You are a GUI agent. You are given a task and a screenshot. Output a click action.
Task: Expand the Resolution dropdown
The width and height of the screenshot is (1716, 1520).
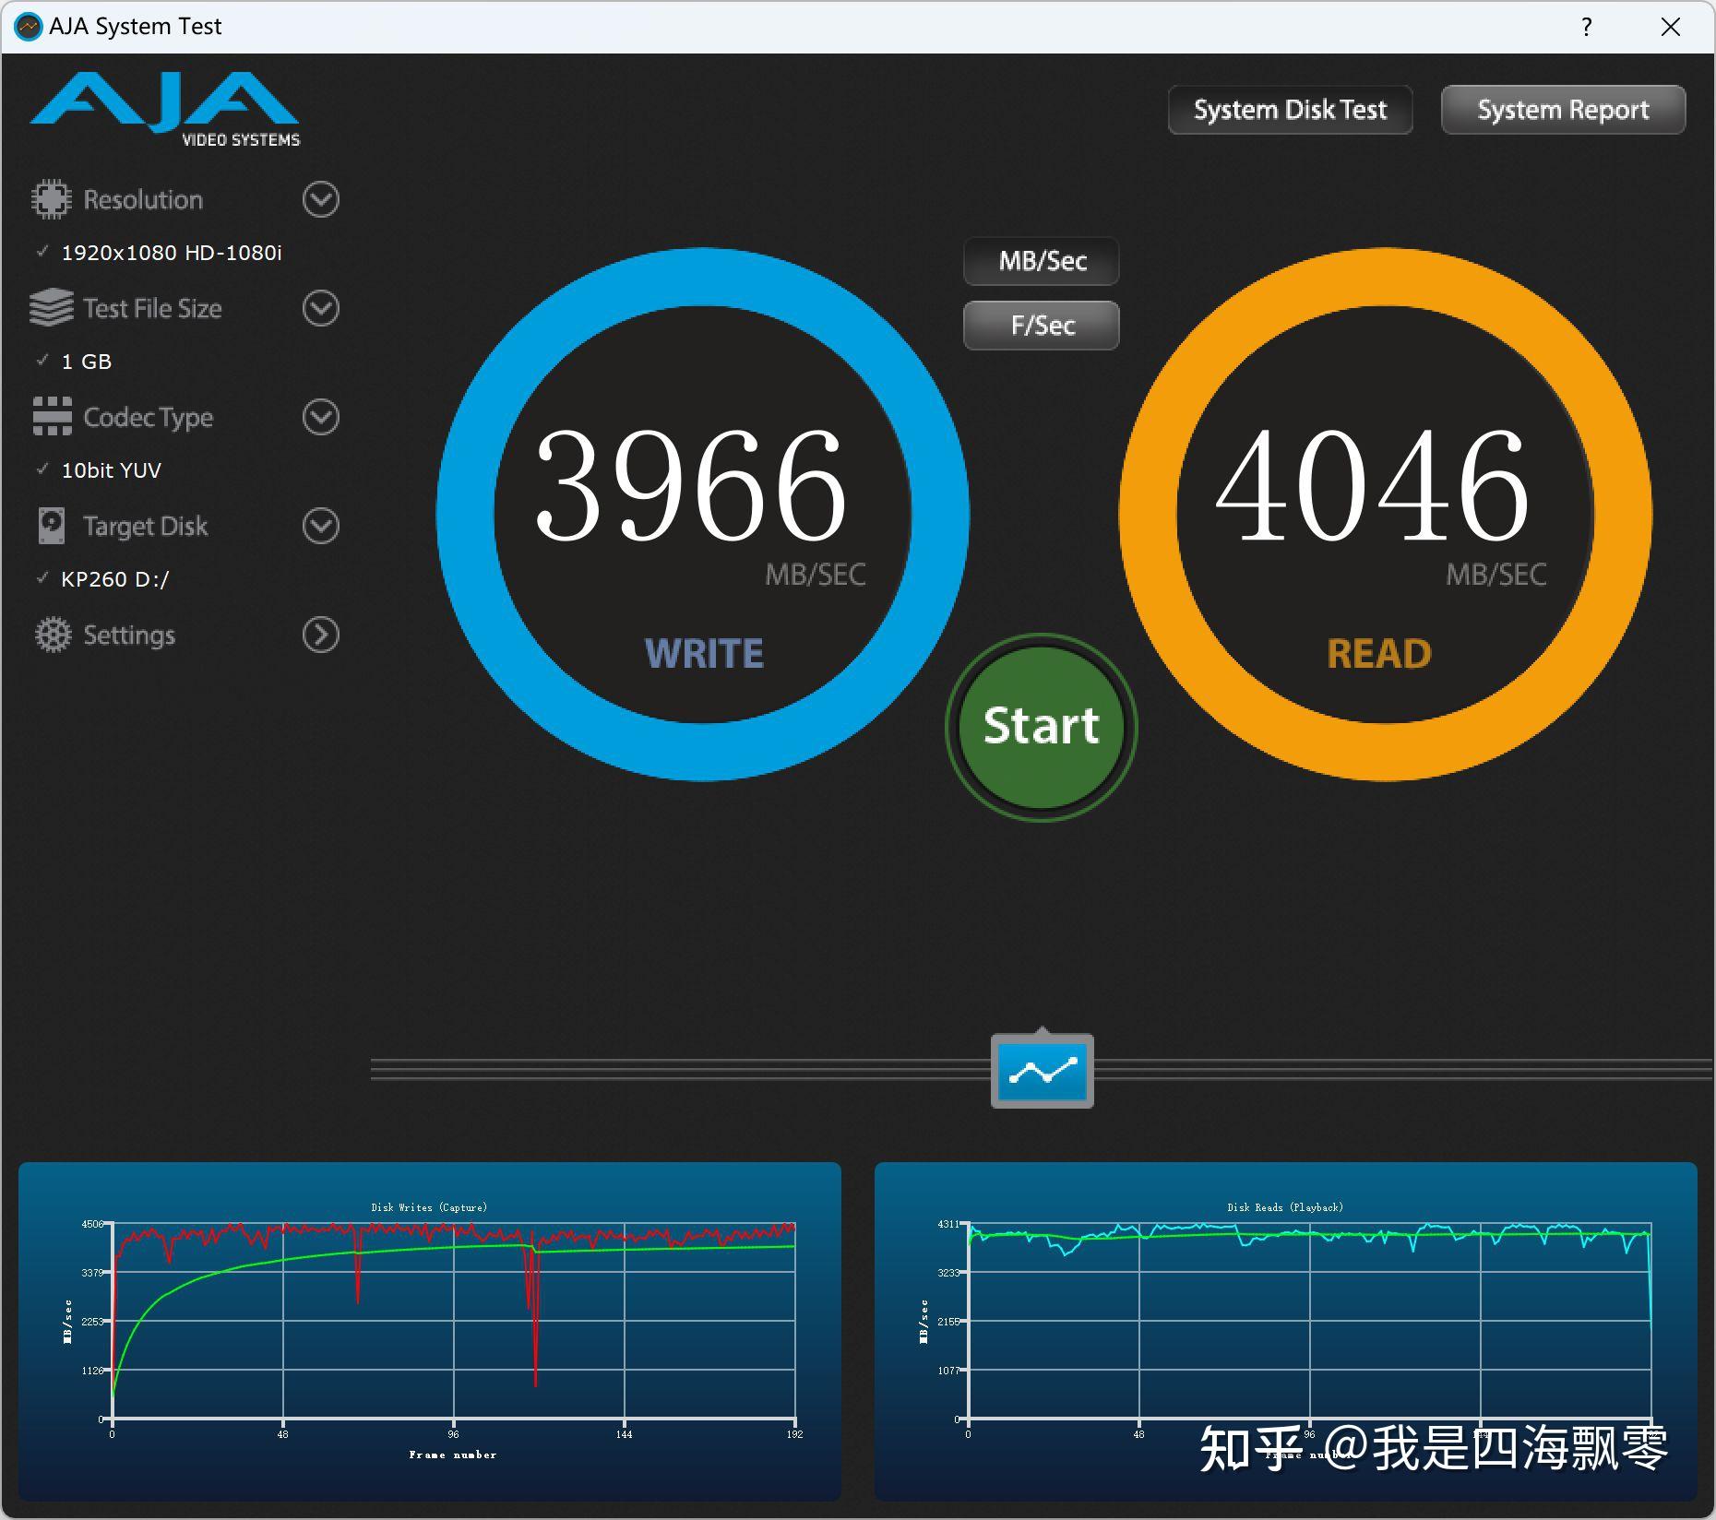tap(319, 199)
